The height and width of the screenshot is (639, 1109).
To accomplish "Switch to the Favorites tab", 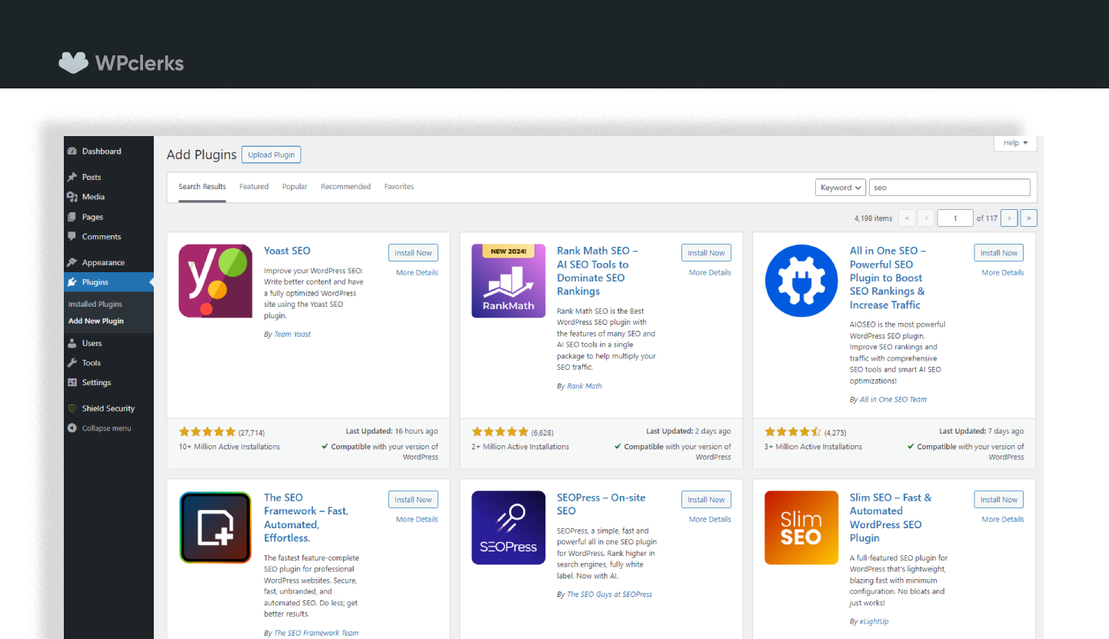I will coord(399,187).
